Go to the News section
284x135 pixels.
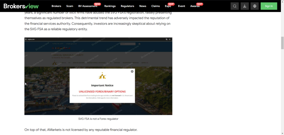[143, 6]
